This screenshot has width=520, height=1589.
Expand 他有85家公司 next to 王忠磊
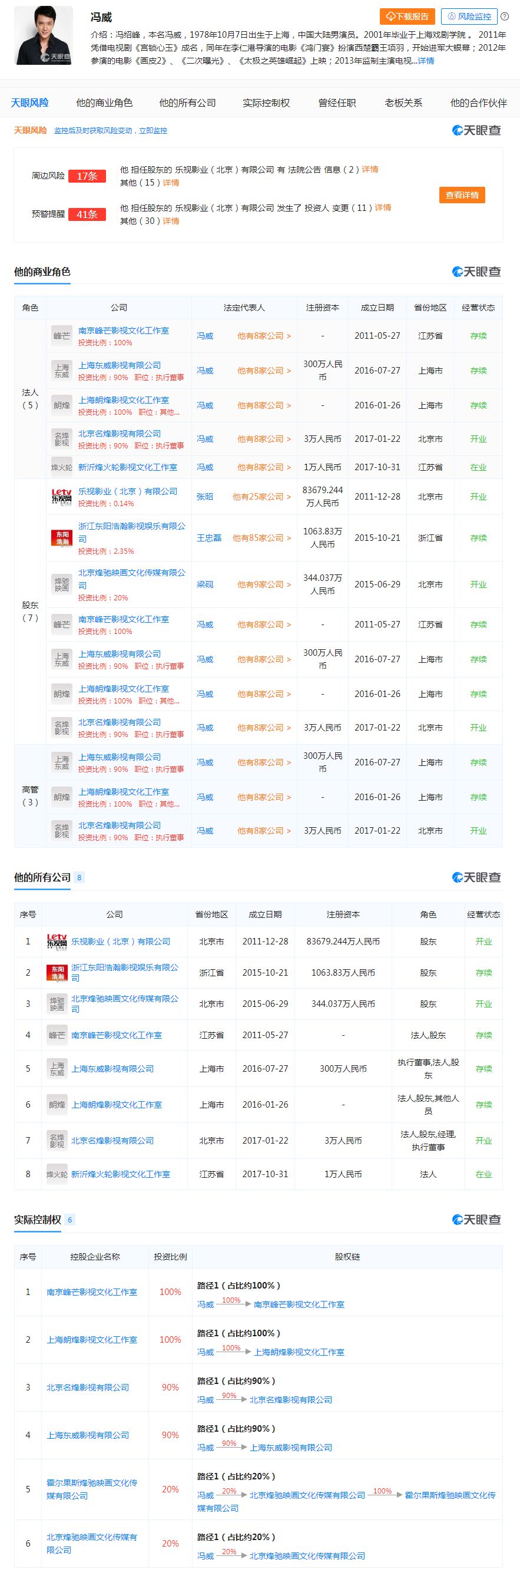pos(261,538)
